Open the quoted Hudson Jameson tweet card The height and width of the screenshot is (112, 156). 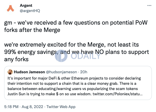(x=78, y=83)
